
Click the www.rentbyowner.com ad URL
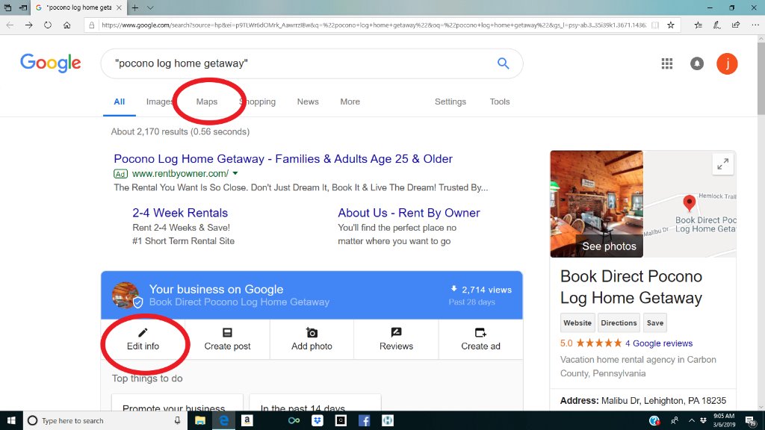pos(180,173)
